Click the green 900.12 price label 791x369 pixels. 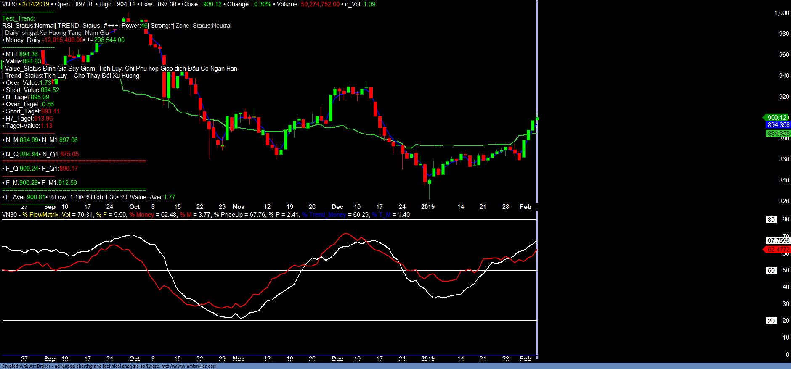(x=777, y=118)
